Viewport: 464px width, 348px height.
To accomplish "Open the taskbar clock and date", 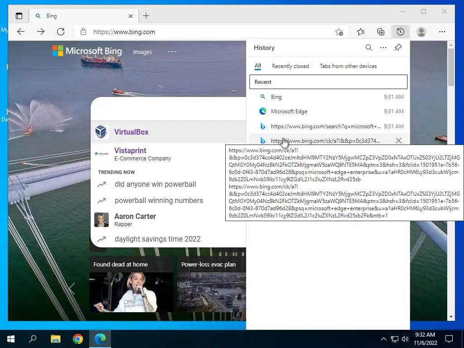I will [x=425, y=339].
